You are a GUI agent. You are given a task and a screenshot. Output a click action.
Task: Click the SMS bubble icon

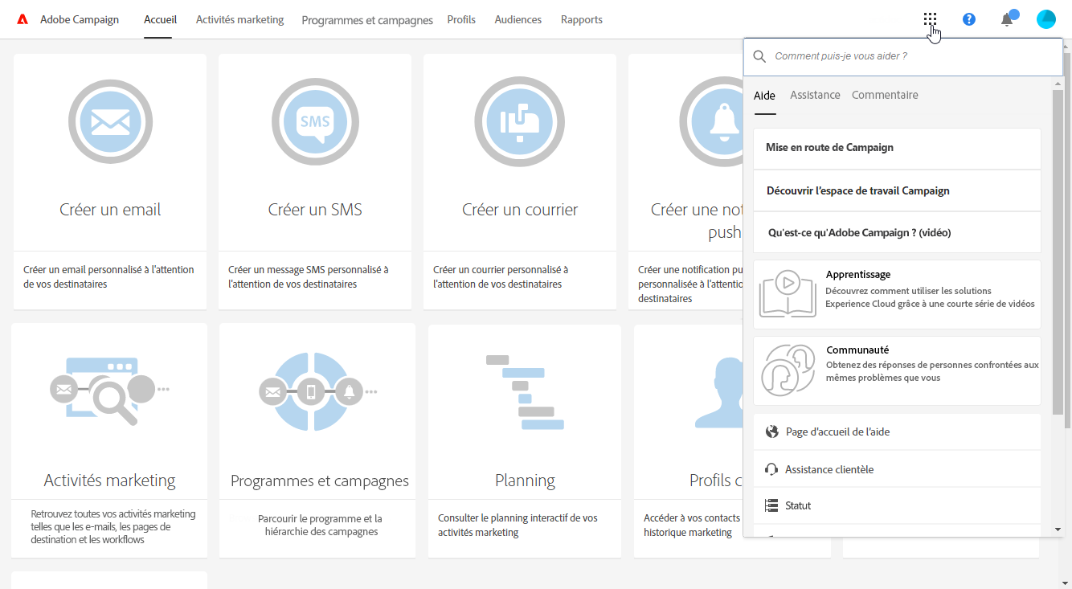pyautogui.click(x=315, y=122)
